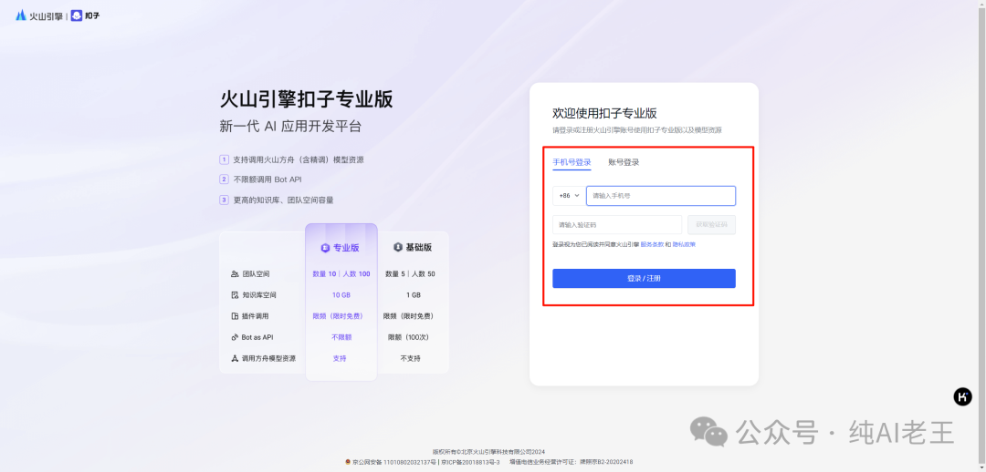986x472 pixels.
Task: Click the number 2 feature badge
Action: [x=224, y=180]
